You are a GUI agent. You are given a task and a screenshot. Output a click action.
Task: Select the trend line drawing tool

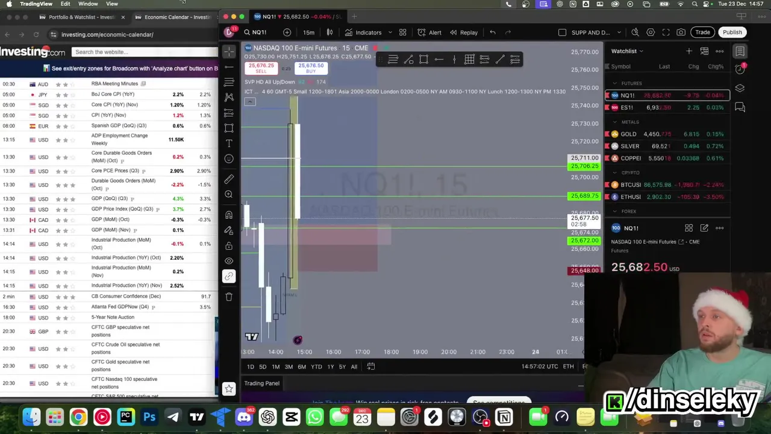click(x=229, y=66)
